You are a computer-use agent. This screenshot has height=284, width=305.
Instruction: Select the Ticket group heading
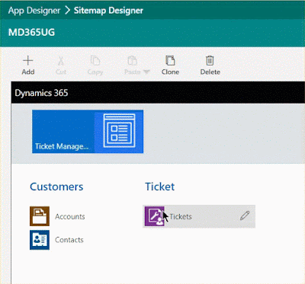[x=160, y=187]
